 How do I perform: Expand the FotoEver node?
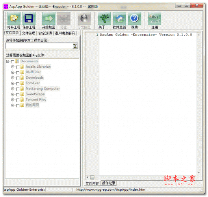[13, 83]
